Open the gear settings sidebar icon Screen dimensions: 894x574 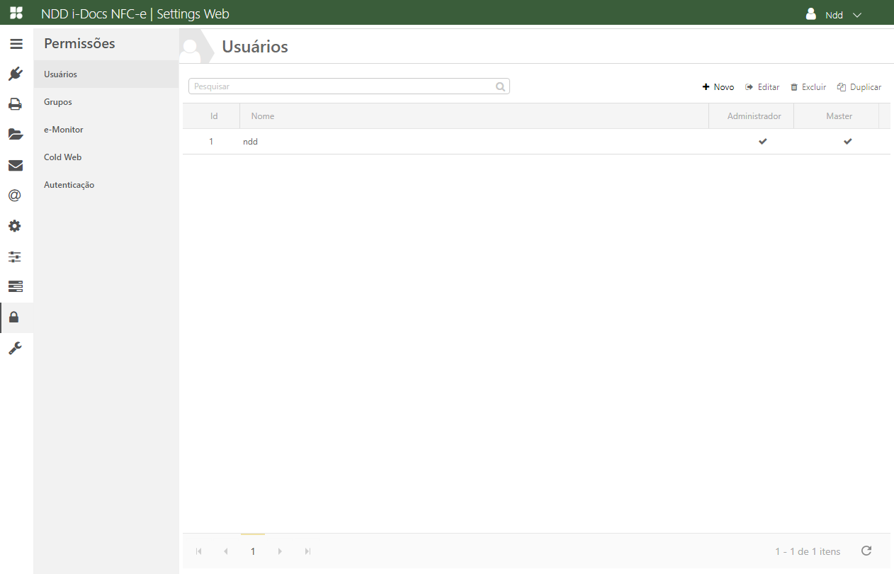[15, 226]
